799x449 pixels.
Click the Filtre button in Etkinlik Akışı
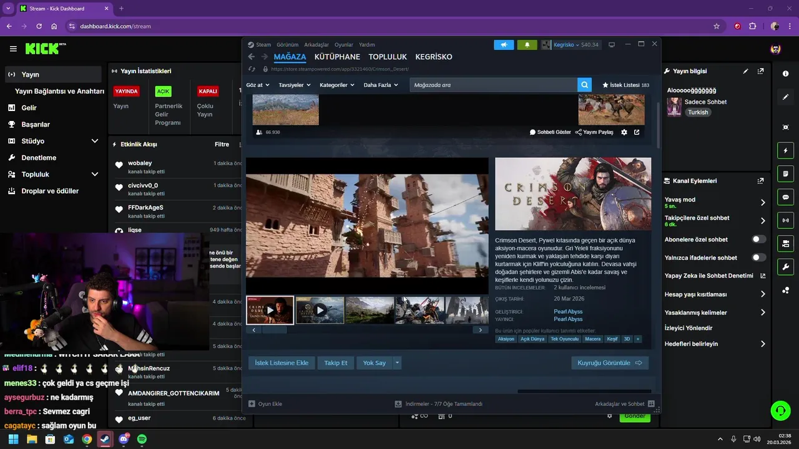coord(222,144)
